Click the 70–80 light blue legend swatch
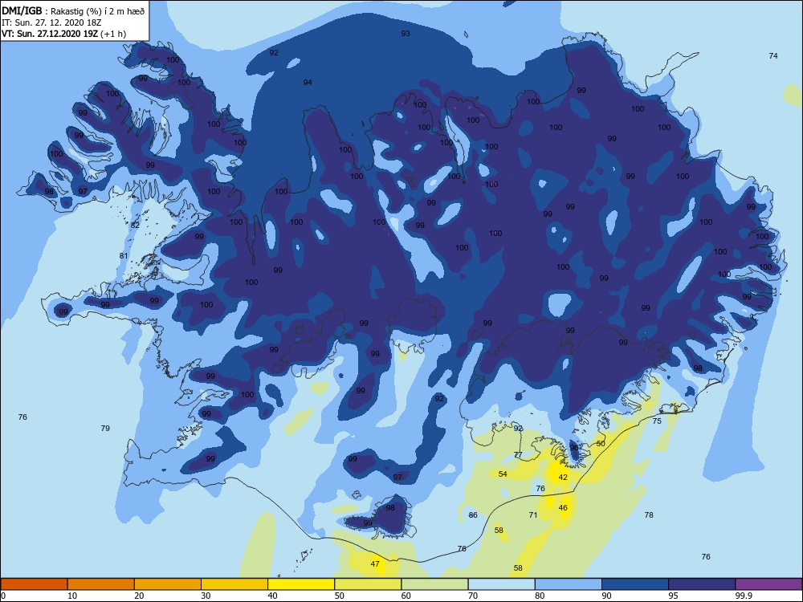The image size is (803, 602). click(501, 584)
